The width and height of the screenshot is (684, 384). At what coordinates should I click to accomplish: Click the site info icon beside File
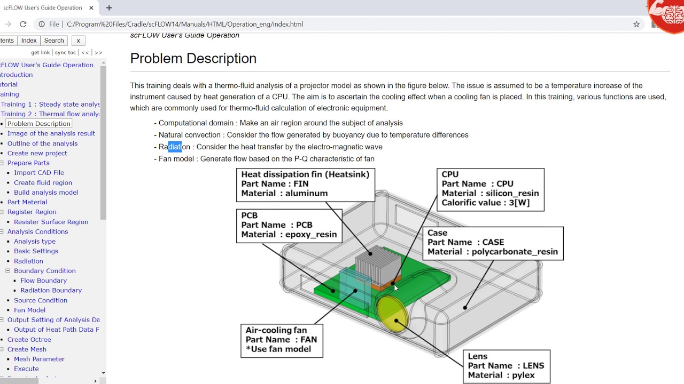click(x=42, y=24)
